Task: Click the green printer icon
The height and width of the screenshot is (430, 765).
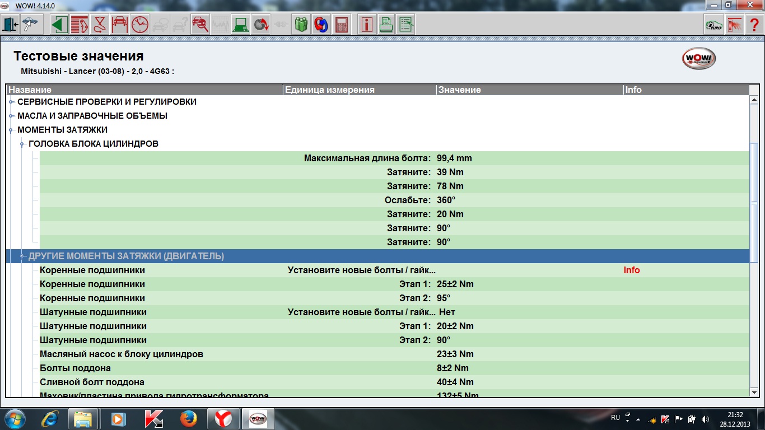Action: click(x=386, y=25)
